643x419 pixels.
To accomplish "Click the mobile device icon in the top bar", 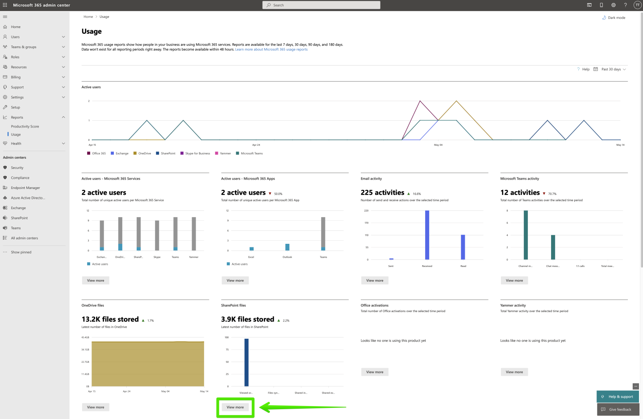I will point(601,5).
